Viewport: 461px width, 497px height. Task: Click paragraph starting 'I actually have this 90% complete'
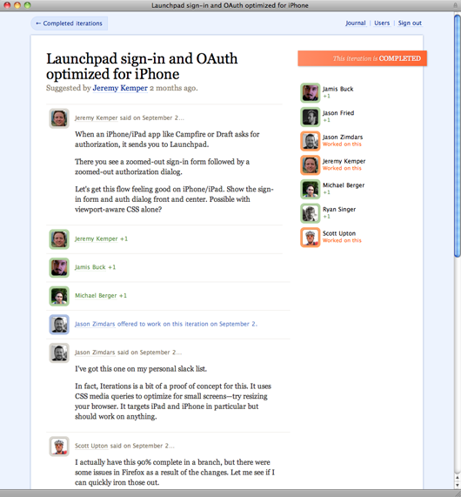point(175,473)
